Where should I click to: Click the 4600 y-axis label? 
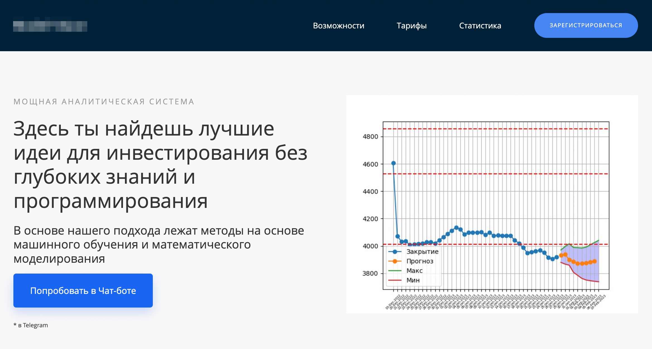coord(370,164)
